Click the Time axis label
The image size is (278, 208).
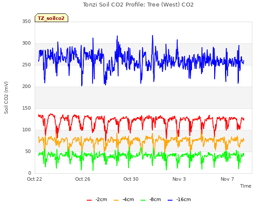(245, 186)
